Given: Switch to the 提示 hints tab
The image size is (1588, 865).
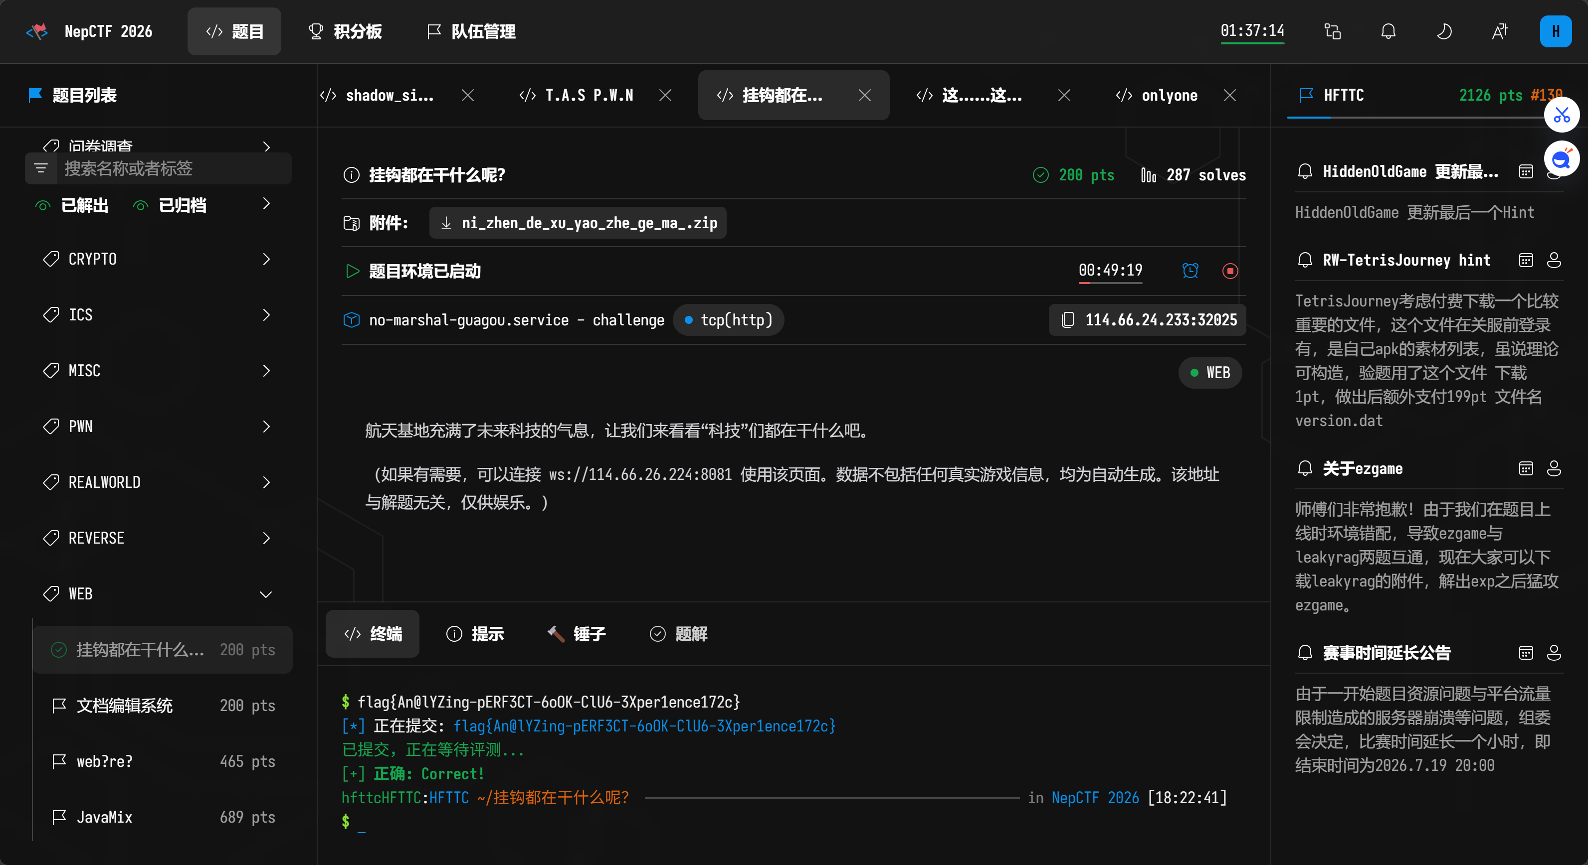Looking at the screenshot, I should (x=475, y=634).
